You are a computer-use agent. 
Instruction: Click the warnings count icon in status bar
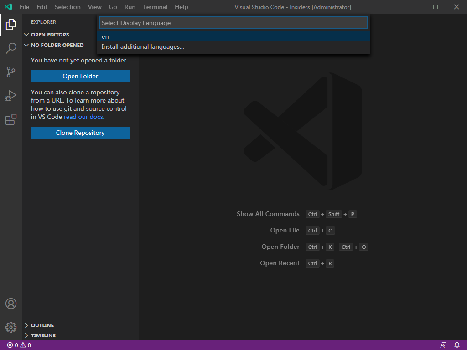pyautogui.click(x=26, y=345)
